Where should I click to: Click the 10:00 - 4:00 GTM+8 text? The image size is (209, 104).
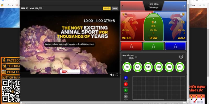click(x=99, y=21)
